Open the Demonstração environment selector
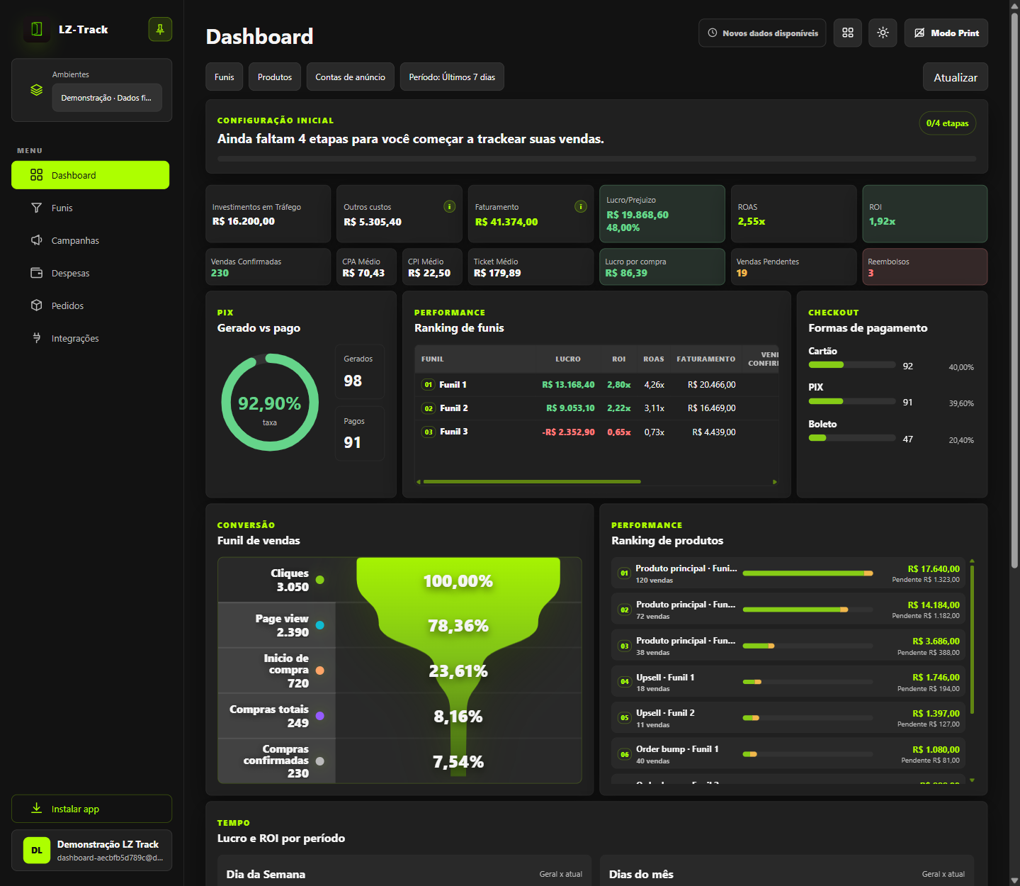1020x886 pixels. [x=107, y=98]
